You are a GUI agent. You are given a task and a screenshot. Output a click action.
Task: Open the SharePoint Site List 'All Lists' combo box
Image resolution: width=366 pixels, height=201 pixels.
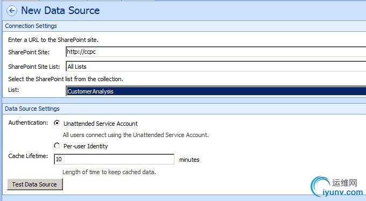click(216, 67)
